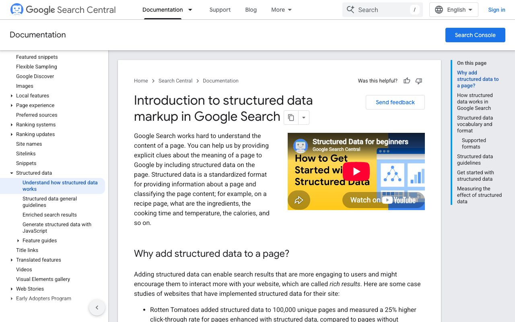This screenshot has height=322, width=515.
Task: Focus the Search input field
Action: tap(383, 10)
